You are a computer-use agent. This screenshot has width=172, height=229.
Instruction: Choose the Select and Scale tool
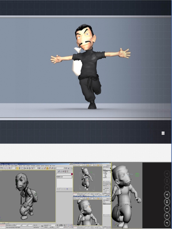pyautogui.click(x=32, y=168)
